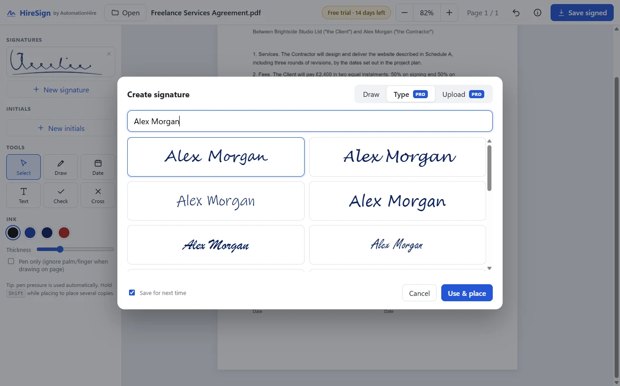Screen dimensions: 620x386
Task: Choose the Date tool
Action: pyautogui.click(x=98, y=167)
